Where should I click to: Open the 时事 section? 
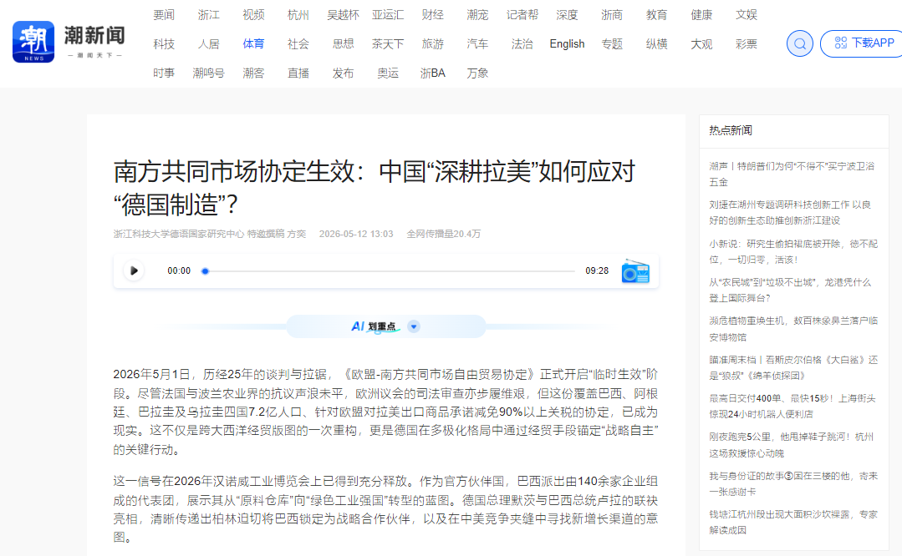coord(164,73)
